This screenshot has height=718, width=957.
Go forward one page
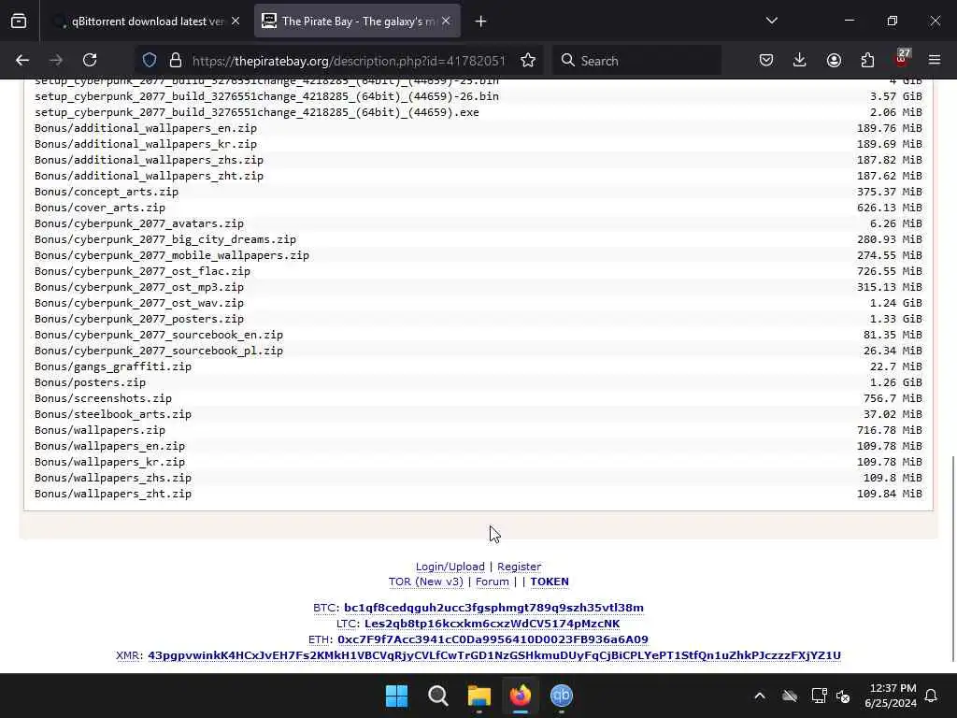(55, 60)
